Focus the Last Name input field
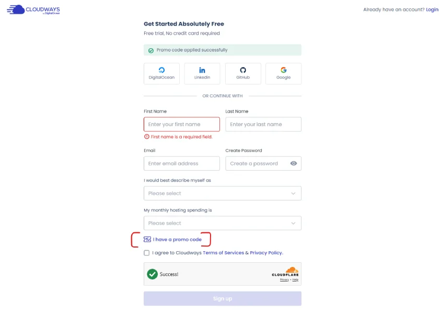 263,124
